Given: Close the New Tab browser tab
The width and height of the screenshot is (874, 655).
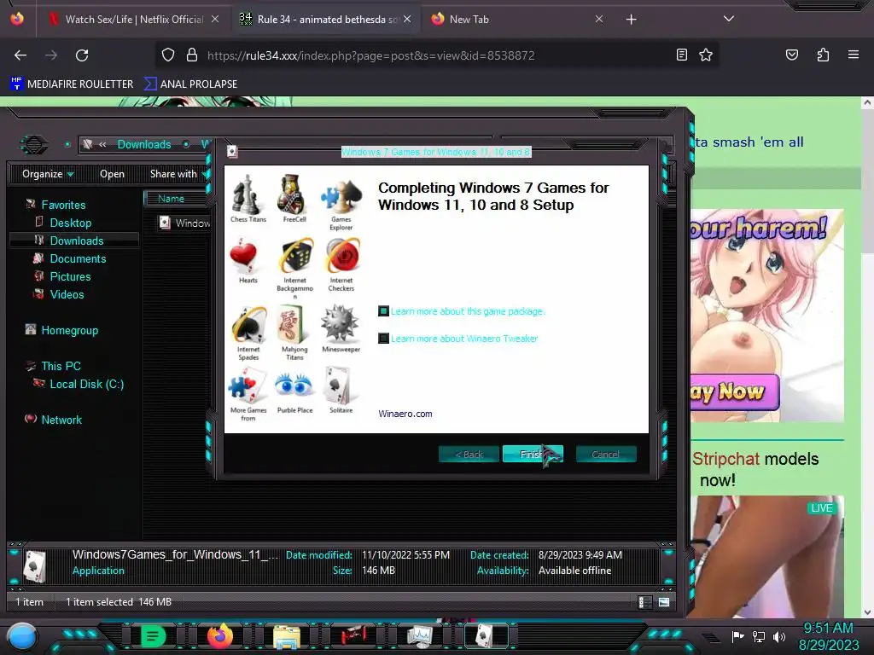Looking at the screenshot, I should (x=598, y=19).
